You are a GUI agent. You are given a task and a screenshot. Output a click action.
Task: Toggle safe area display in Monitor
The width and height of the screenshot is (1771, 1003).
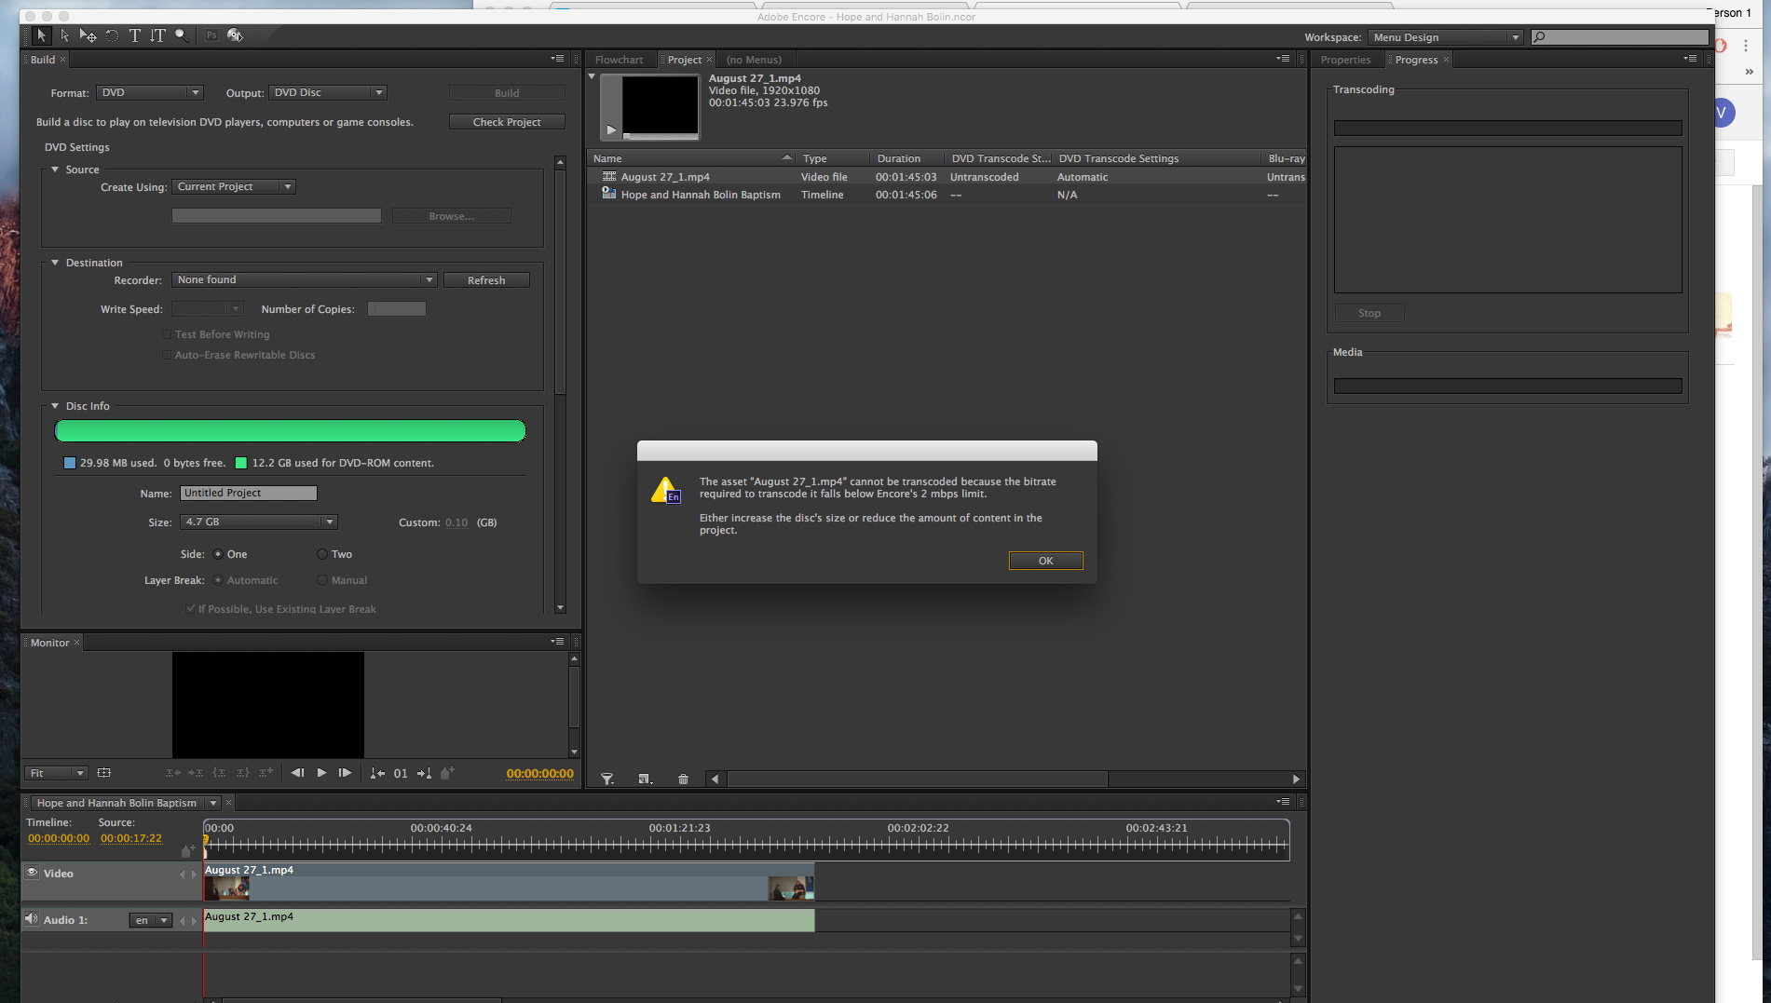103,773
